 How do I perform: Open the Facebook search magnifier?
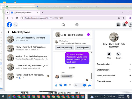16,25
